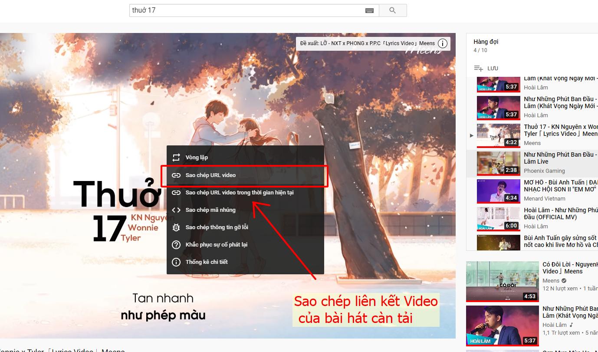Click the loop icon beside Vòng lặp
The width and height of the screenshot is (598, 352).
[x=176, y=158]
